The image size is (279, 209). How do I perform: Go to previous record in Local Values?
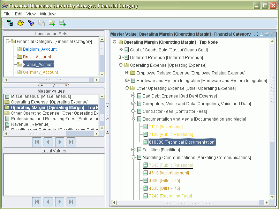click(48, 202)
